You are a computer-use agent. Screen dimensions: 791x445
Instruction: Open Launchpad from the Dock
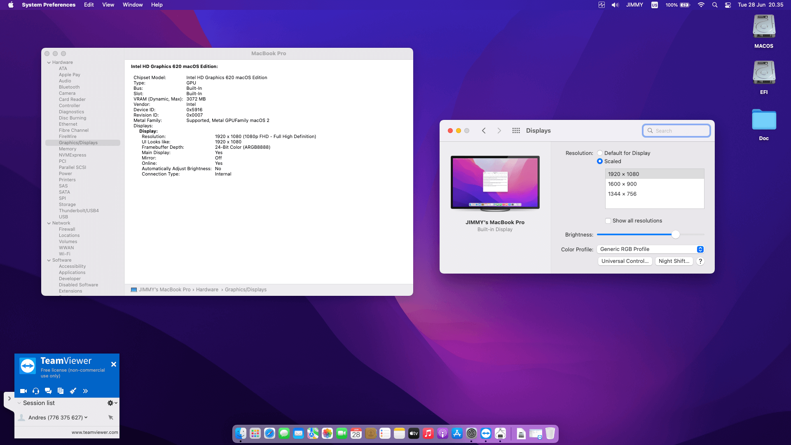pos(255,433)
